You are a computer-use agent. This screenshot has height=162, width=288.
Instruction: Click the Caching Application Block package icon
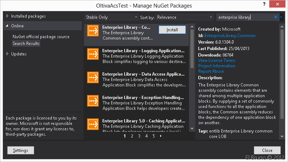tap(93, 123)
